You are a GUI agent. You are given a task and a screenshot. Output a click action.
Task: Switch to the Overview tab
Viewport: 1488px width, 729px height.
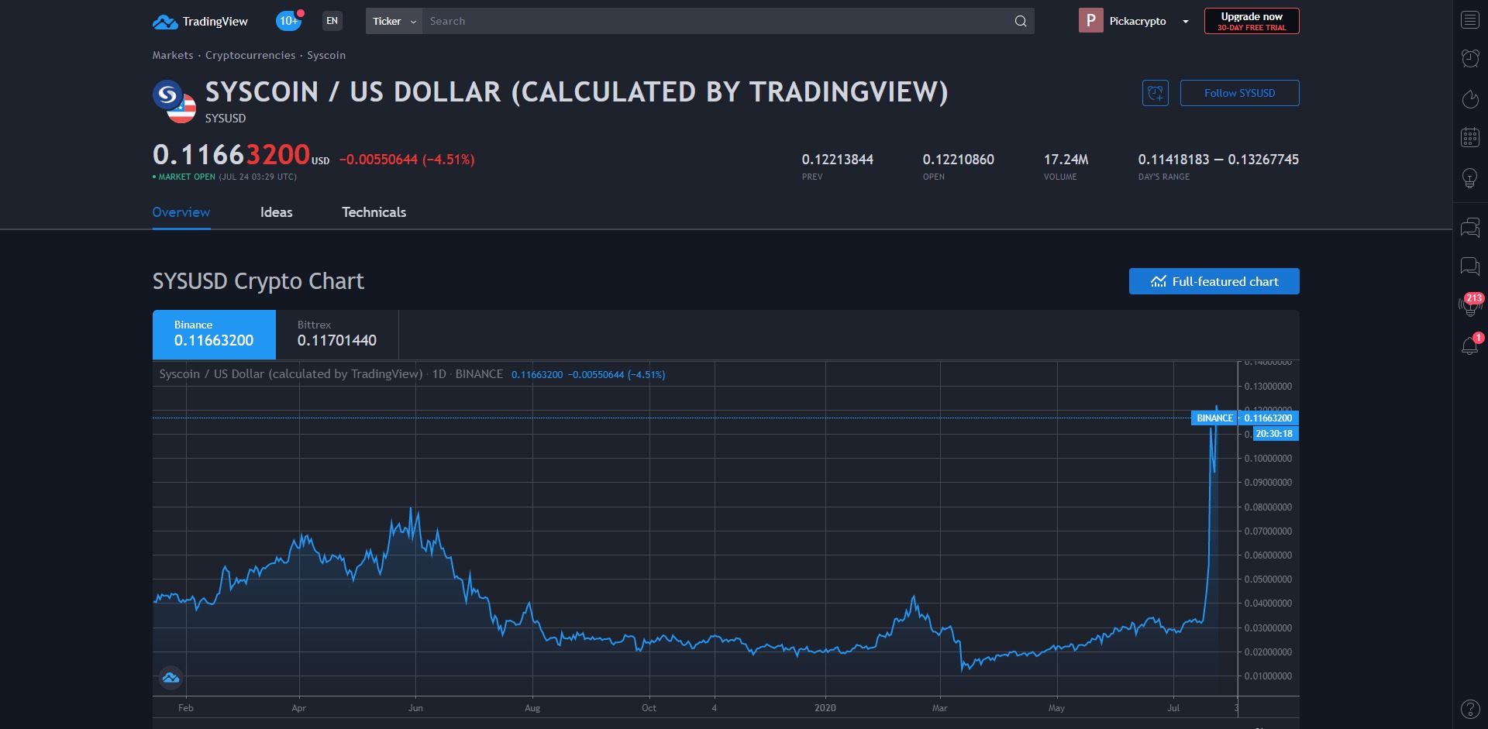tap(181, 212)
